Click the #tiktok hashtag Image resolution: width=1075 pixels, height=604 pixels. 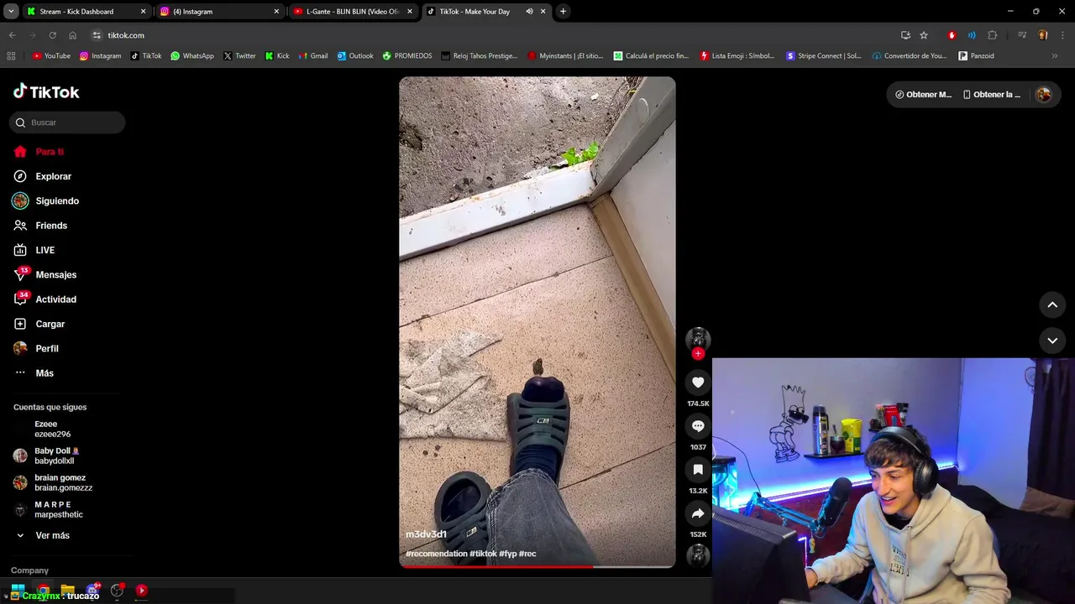(x=483, y=554)
